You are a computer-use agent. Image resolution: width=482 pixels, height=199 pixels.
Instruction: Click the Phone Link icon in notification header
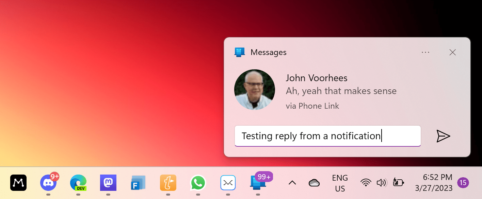point(240,52)
